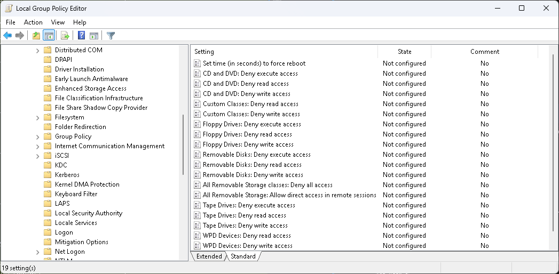Click folder icon beside Logon
Screen dimensions: 559x274
click(48, 233)
